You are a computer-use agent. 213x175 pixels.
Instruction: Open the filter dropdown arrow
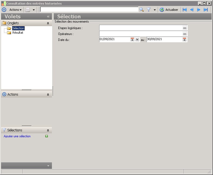[x=155, y=10]
